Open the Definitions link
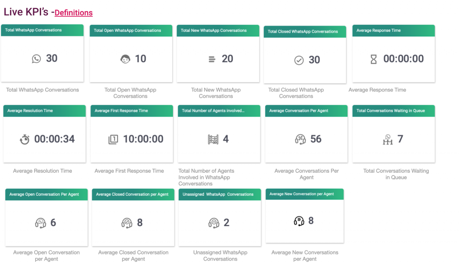This screenshot has height=265, width=459. (x=74, y=13)
